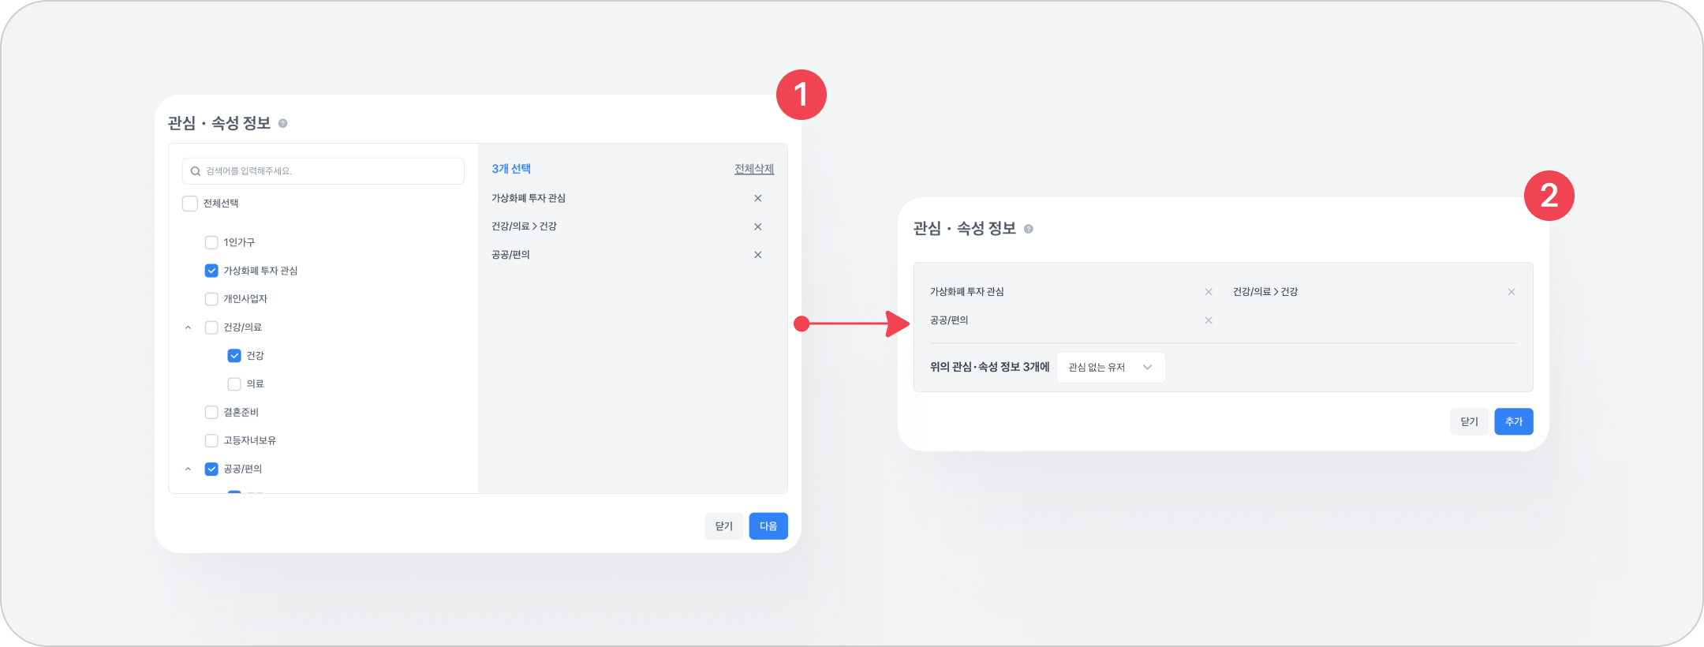Click the 전체삭제 link
Image resolution: width=1704 pixels, height=647 pixels.
coord(753,170)
